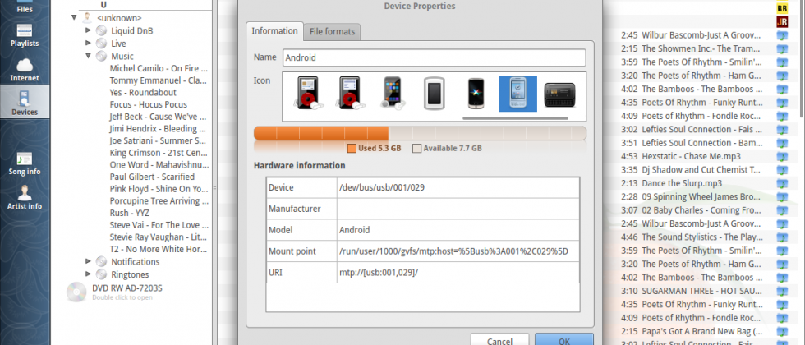Click the Mount point value cell
The image size is (805, 345).
pyautogui.click(x=458, y=251)
